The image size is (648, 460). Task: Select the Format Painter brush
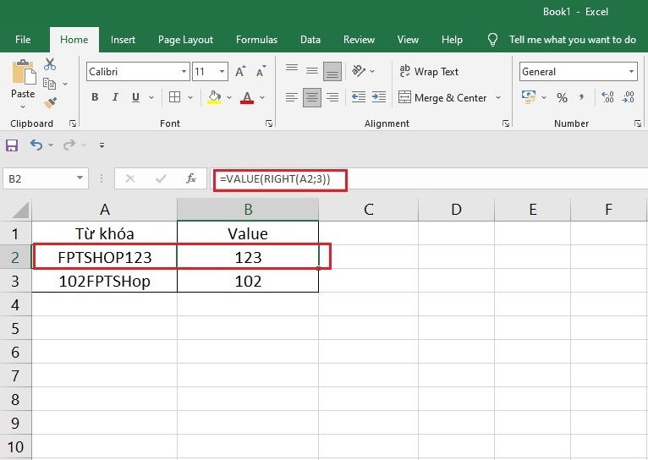click(x=50, y=103)
